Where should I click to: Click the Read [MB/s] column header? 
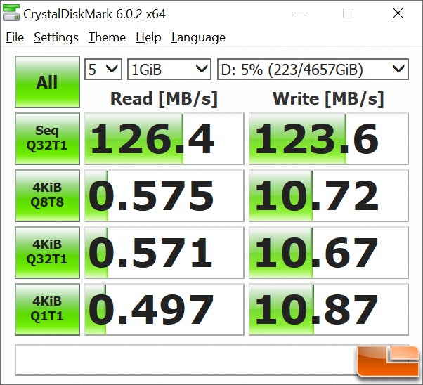click(164, 99)
